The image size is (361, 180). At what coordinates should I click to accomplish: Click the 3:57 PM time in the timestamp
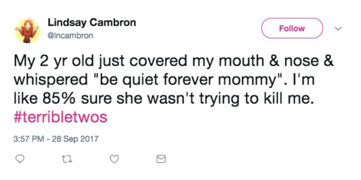[29, 139]
